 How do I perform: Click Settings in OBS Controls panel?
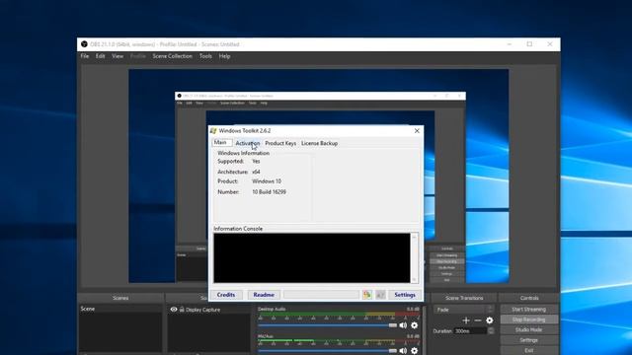pyautogui.click(x=529, y=340)
